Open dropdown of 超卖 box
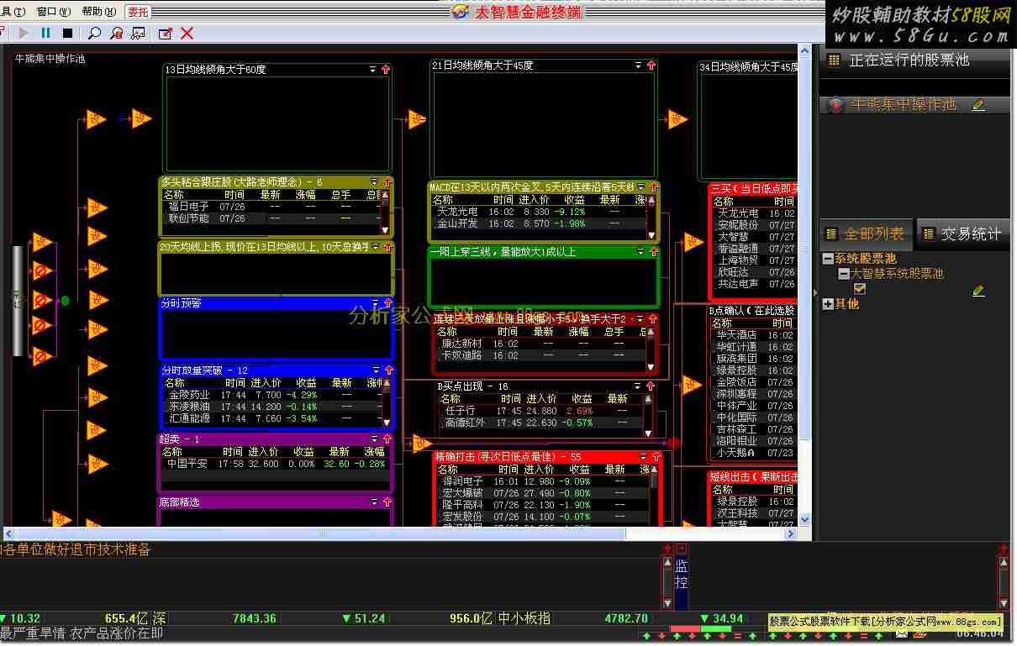This screenshot has height=646, width=1017. [x=375, y=439]
